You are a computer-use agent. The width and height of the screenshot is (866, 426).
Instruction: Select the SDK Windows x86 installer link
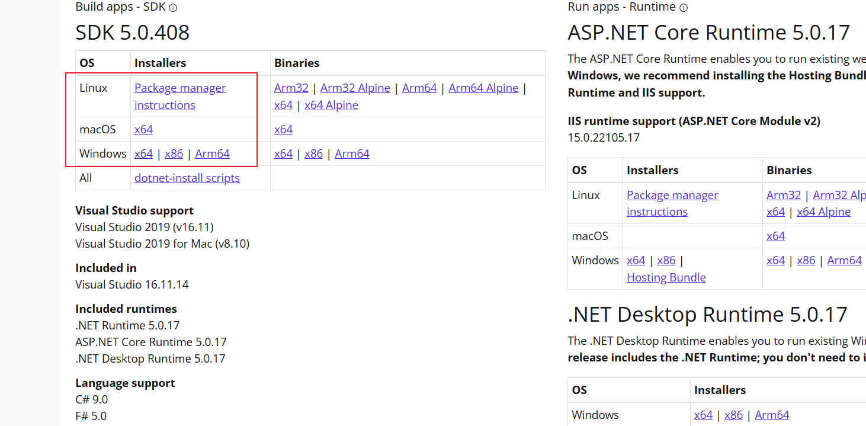click(x=174, y=153)
